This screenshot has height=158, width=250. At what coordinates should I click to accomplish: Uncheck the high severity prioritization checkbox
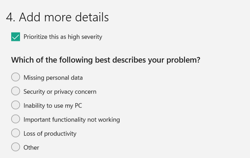(x=15, y=37)
